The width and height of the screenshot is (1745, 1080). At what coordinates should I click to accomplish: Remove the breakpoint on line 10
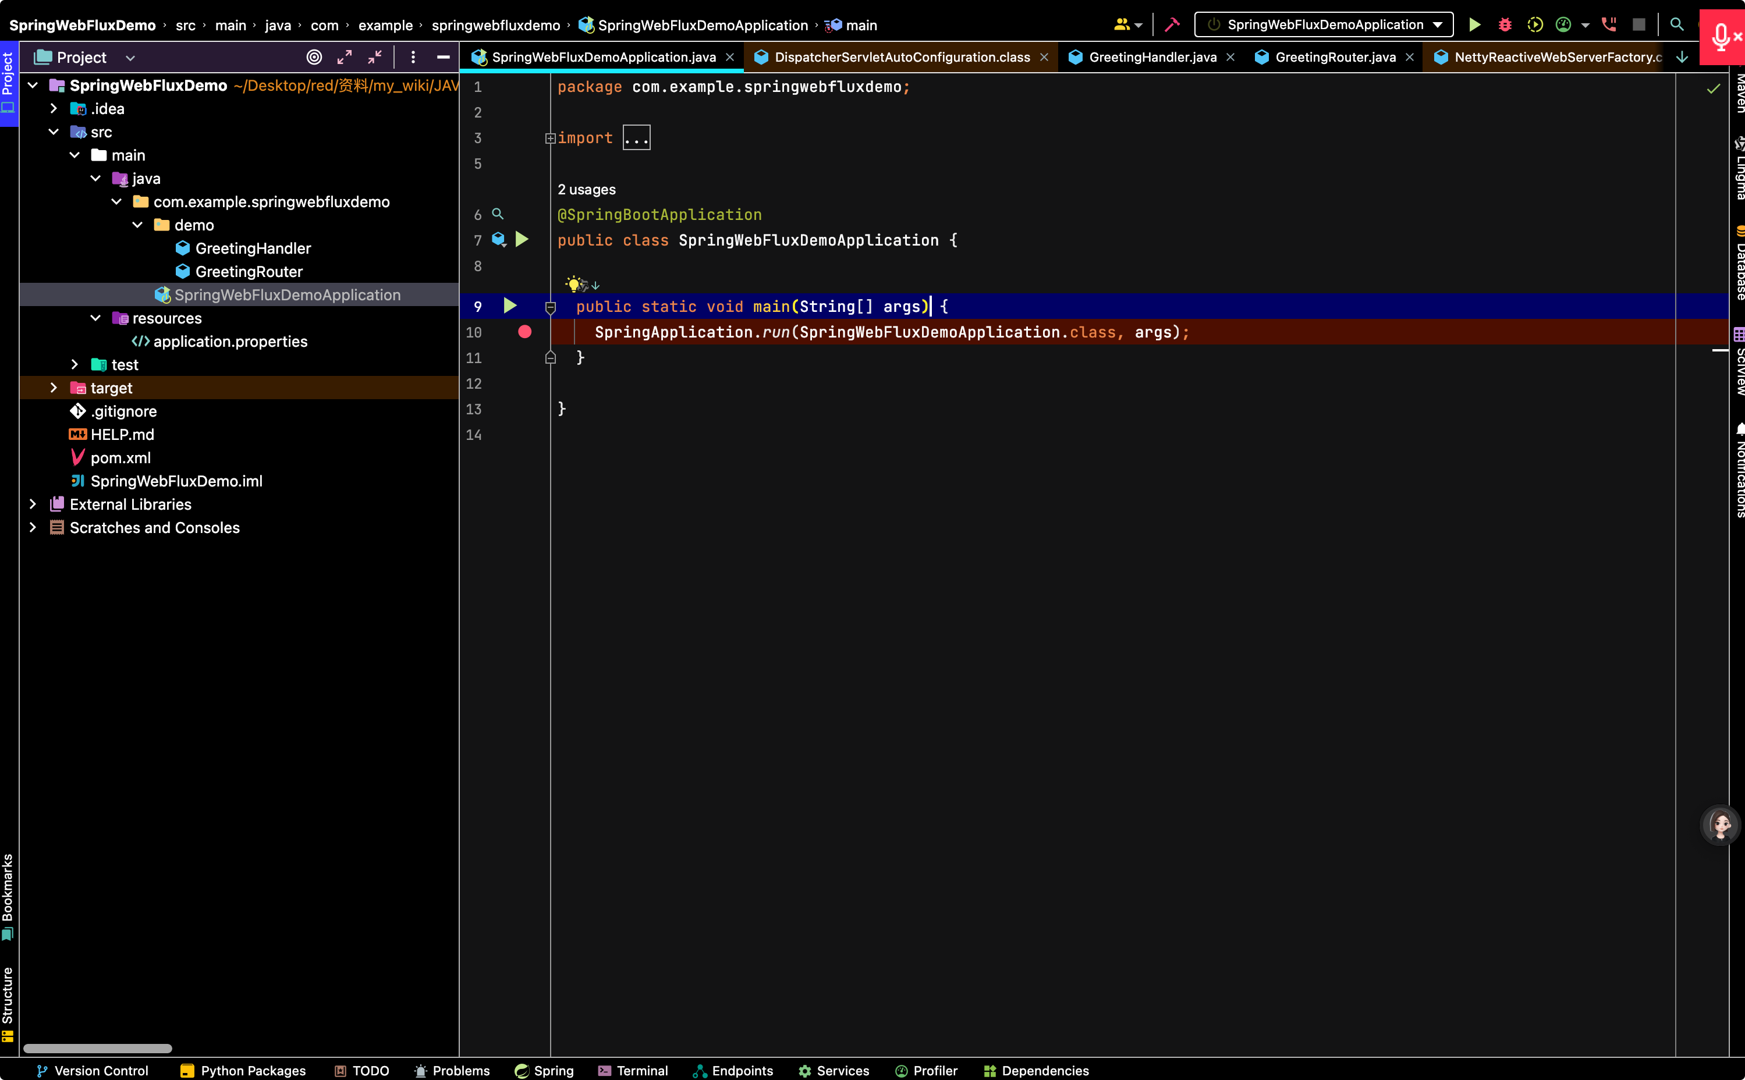tap(525, 332)
